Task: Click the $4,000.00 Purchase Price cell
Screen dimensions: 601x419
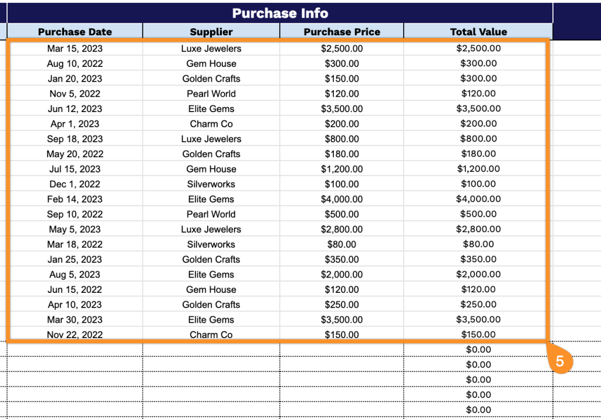Action: 342,200
